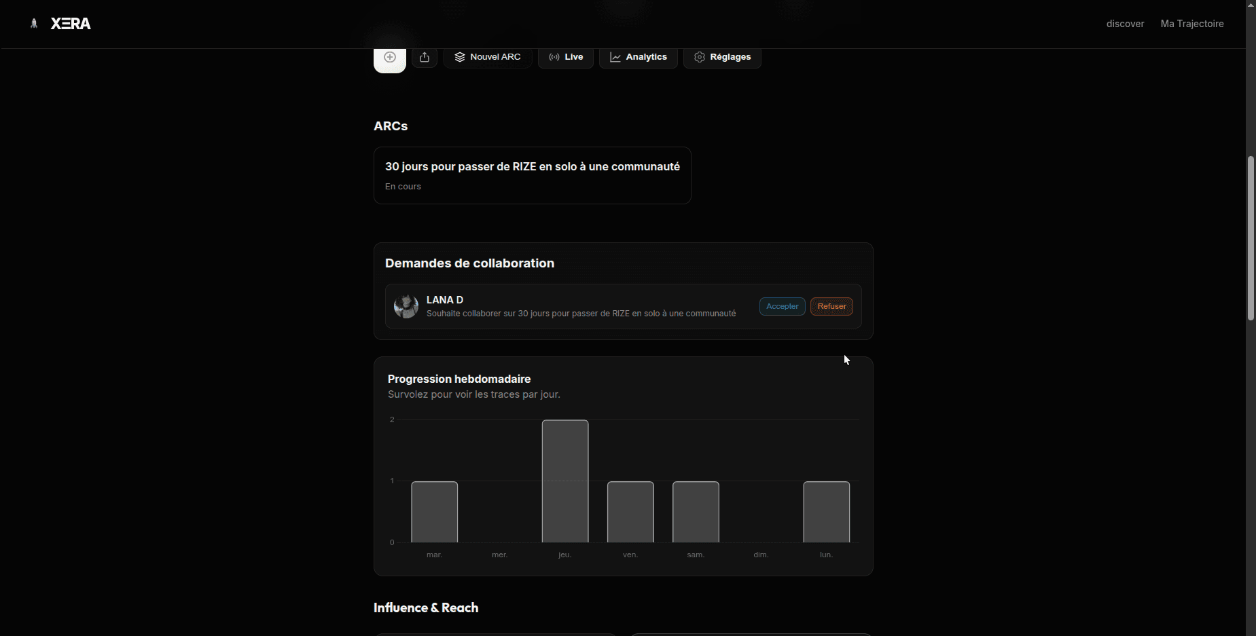This screenshot has width=1256, height=636.
Task: Click the 'En cours' status label
Action: 403,186
